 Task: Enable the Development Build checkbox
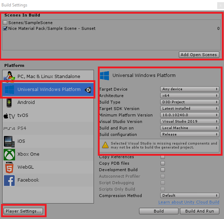(163, 170)
